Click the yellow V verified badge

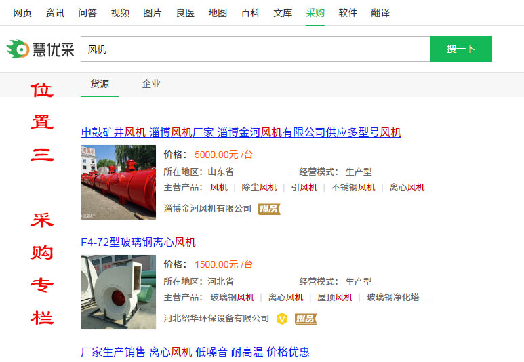coord(282,319)
